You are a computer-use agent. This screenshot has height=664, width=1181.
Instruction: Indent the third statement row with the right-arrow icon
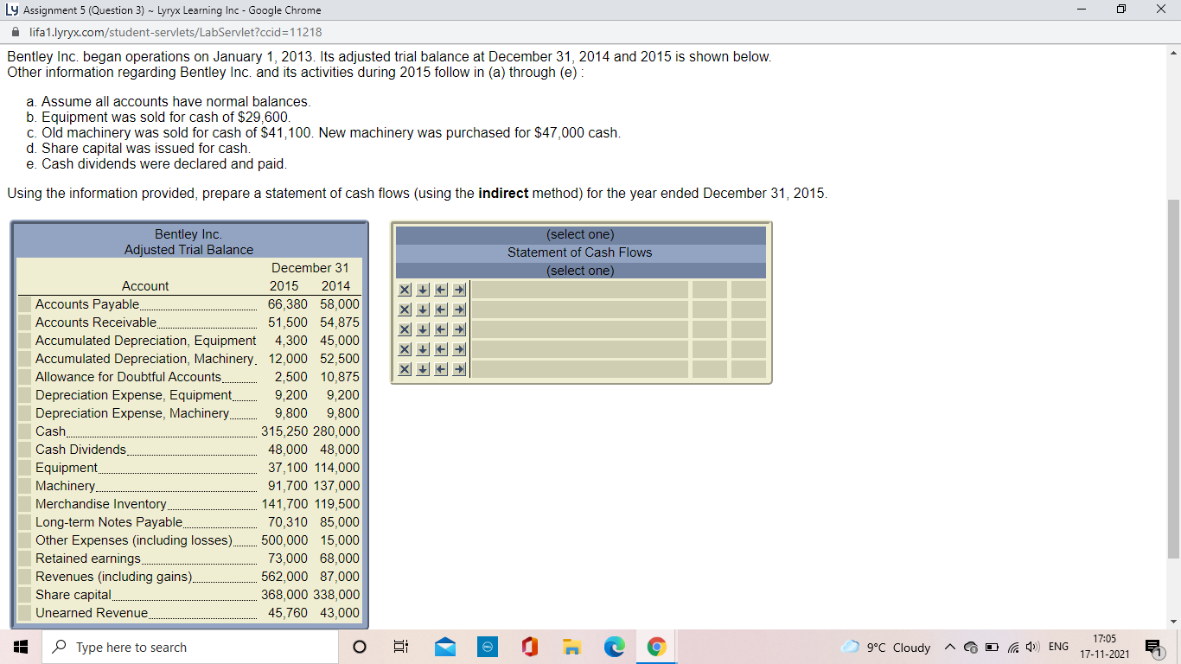458,329
